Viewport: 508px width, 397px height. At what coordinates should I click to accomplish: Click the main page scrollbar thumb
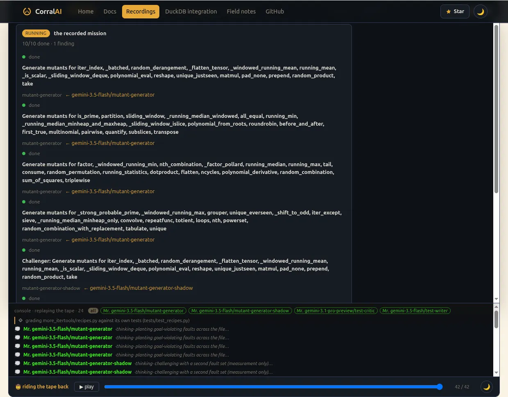[496, 109]
